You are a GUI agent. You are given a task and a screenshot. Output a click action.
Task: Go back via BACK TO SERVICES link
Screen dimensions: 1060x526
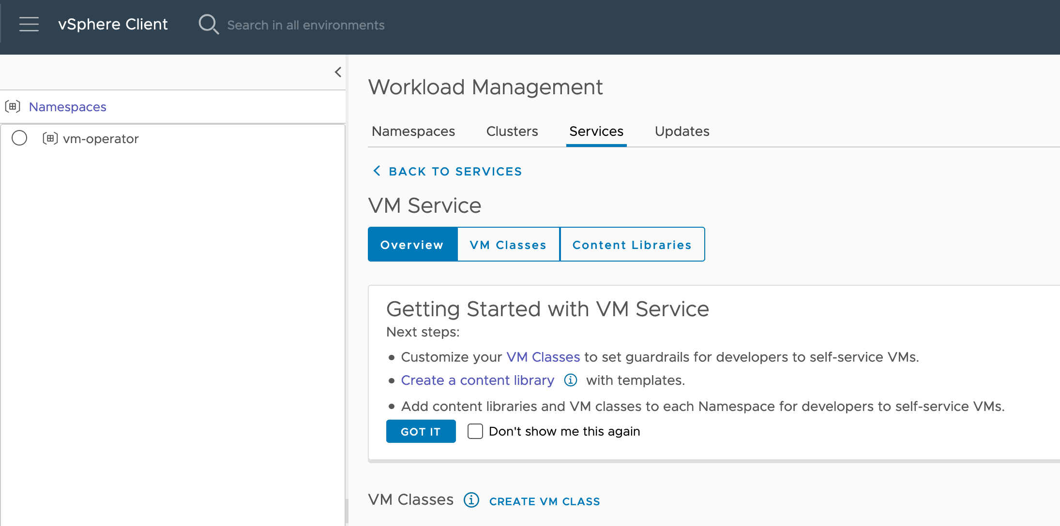click(x=455, y=172)
